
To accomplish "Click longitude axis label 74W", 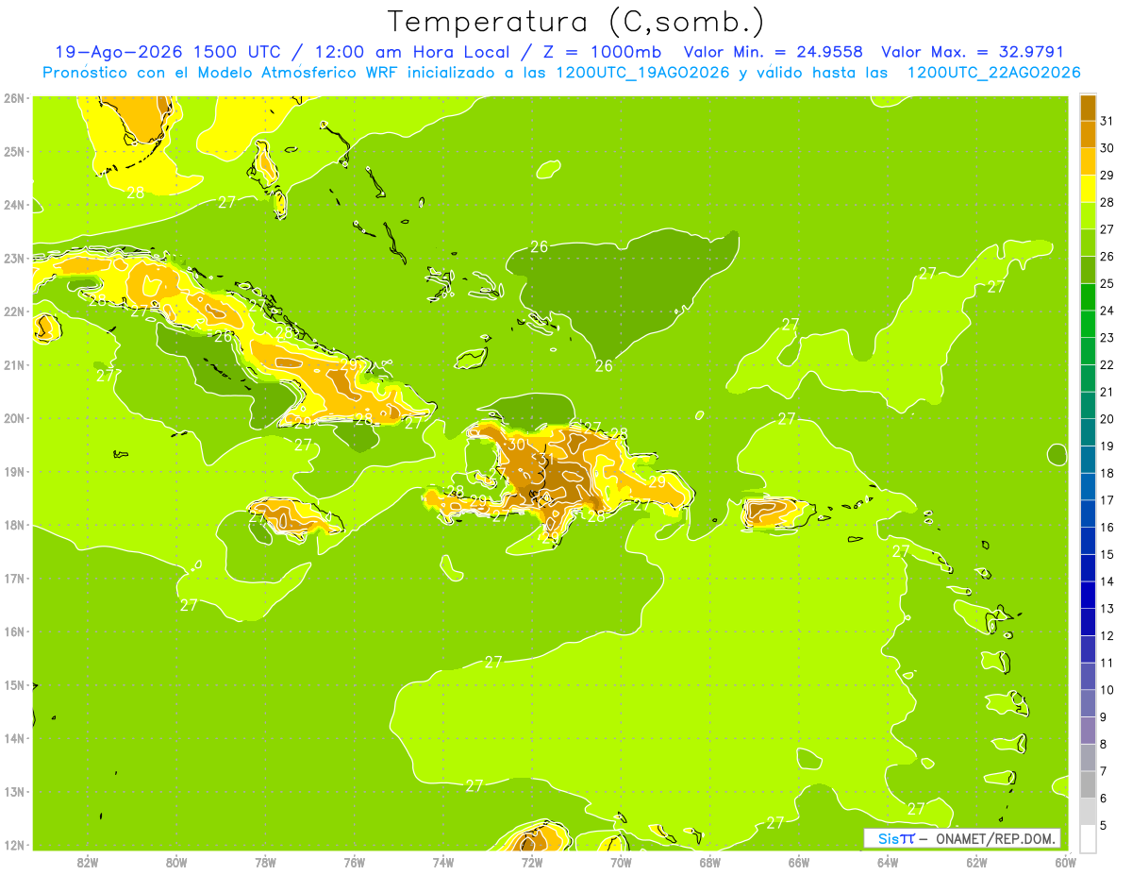I will tap(443, 862).
